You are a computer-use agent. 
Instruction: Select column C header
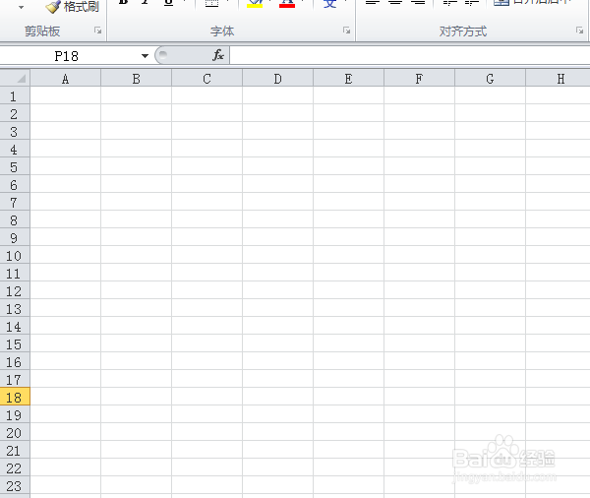(206, 79)
